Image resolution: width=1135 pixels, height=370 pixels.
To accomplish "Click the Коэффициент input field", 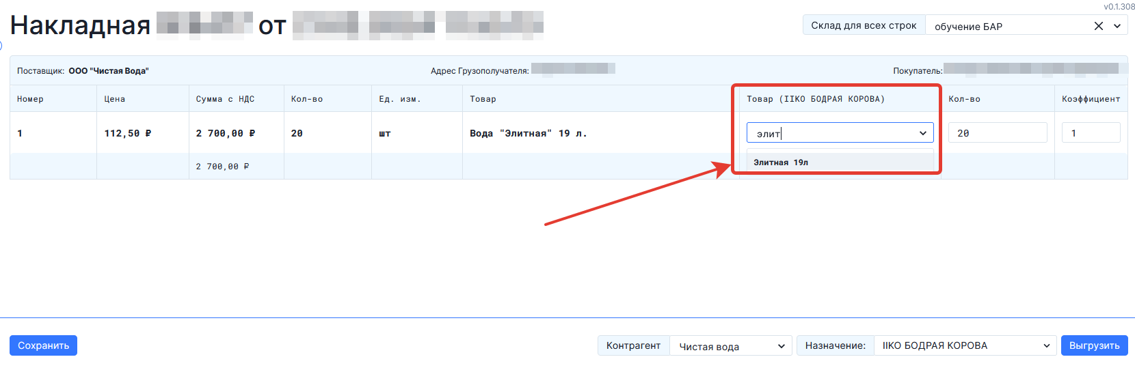I will coord(1091,133).
